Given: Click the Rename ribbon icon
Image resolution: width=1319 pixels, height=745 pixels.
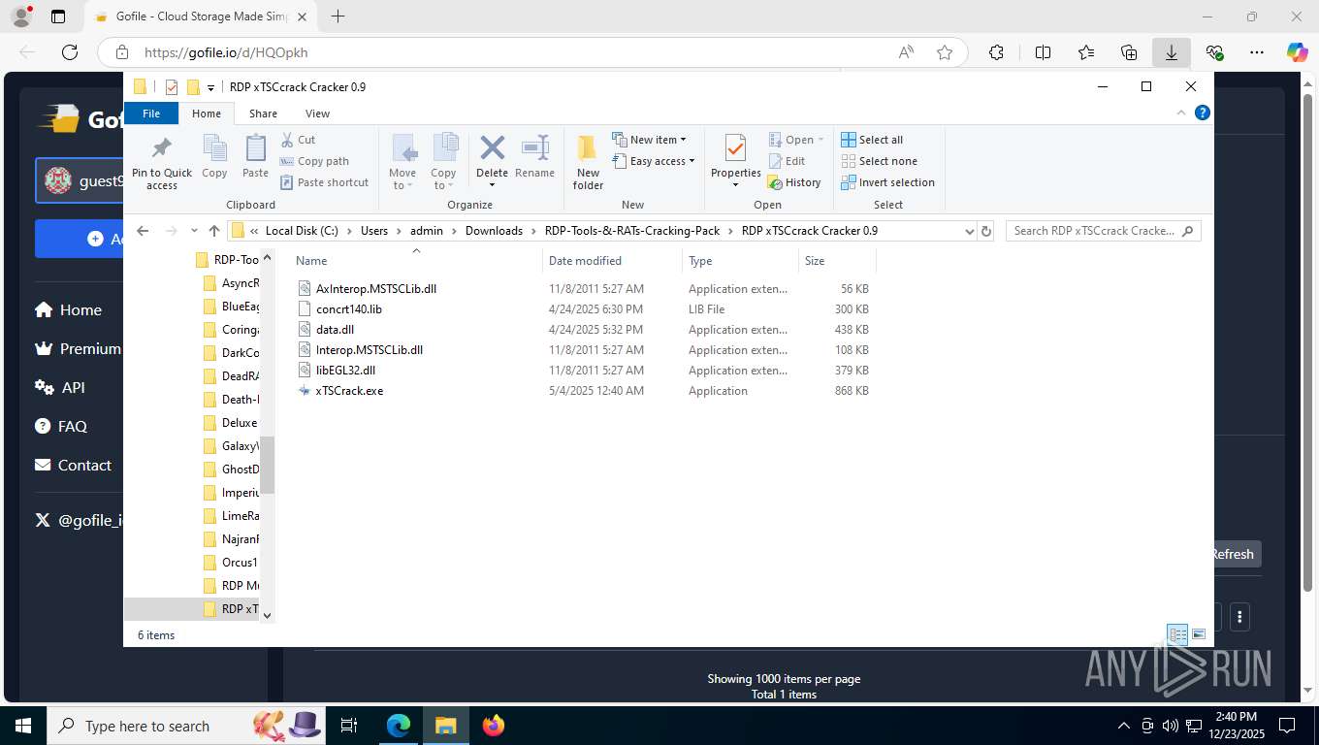Looking at the screenshot, I should [534, 157].
